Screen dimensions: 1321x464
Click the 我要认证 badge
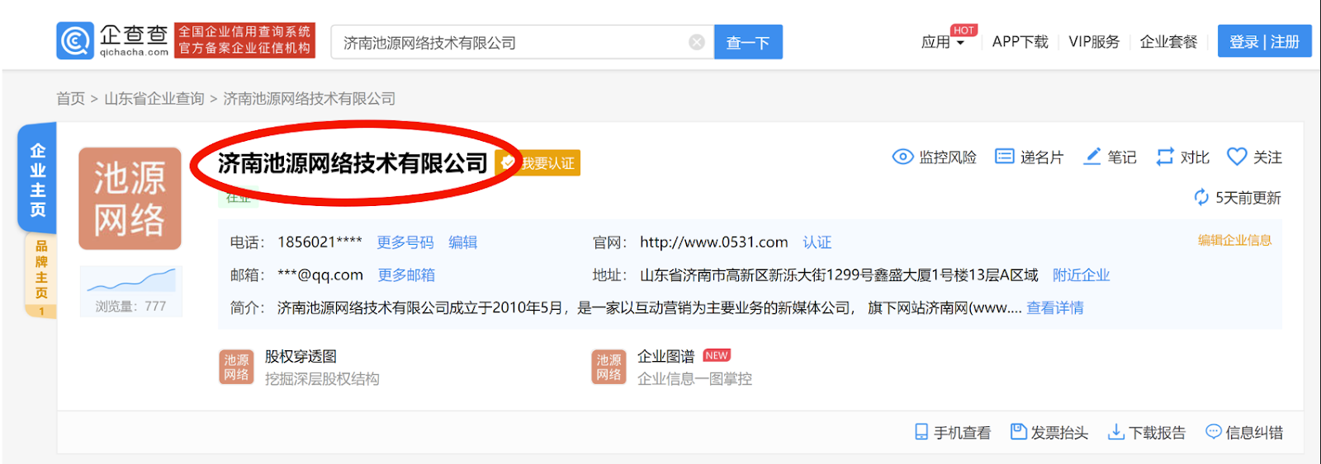click(538, 163)
